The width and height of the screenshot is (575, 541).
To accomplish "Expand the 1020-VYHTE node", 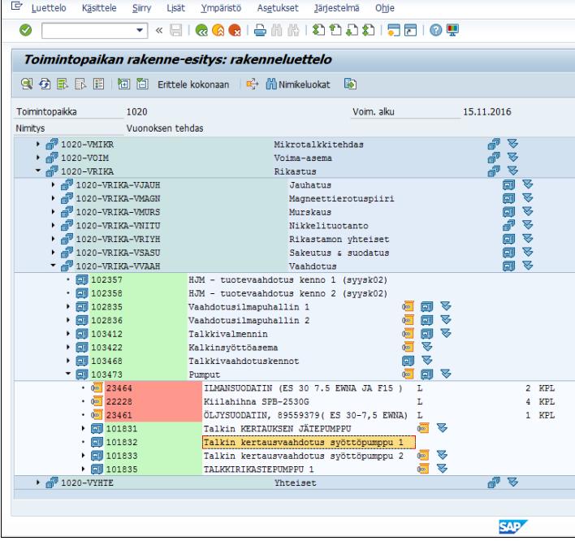I will pyautogui.click(x=38, y=483).
